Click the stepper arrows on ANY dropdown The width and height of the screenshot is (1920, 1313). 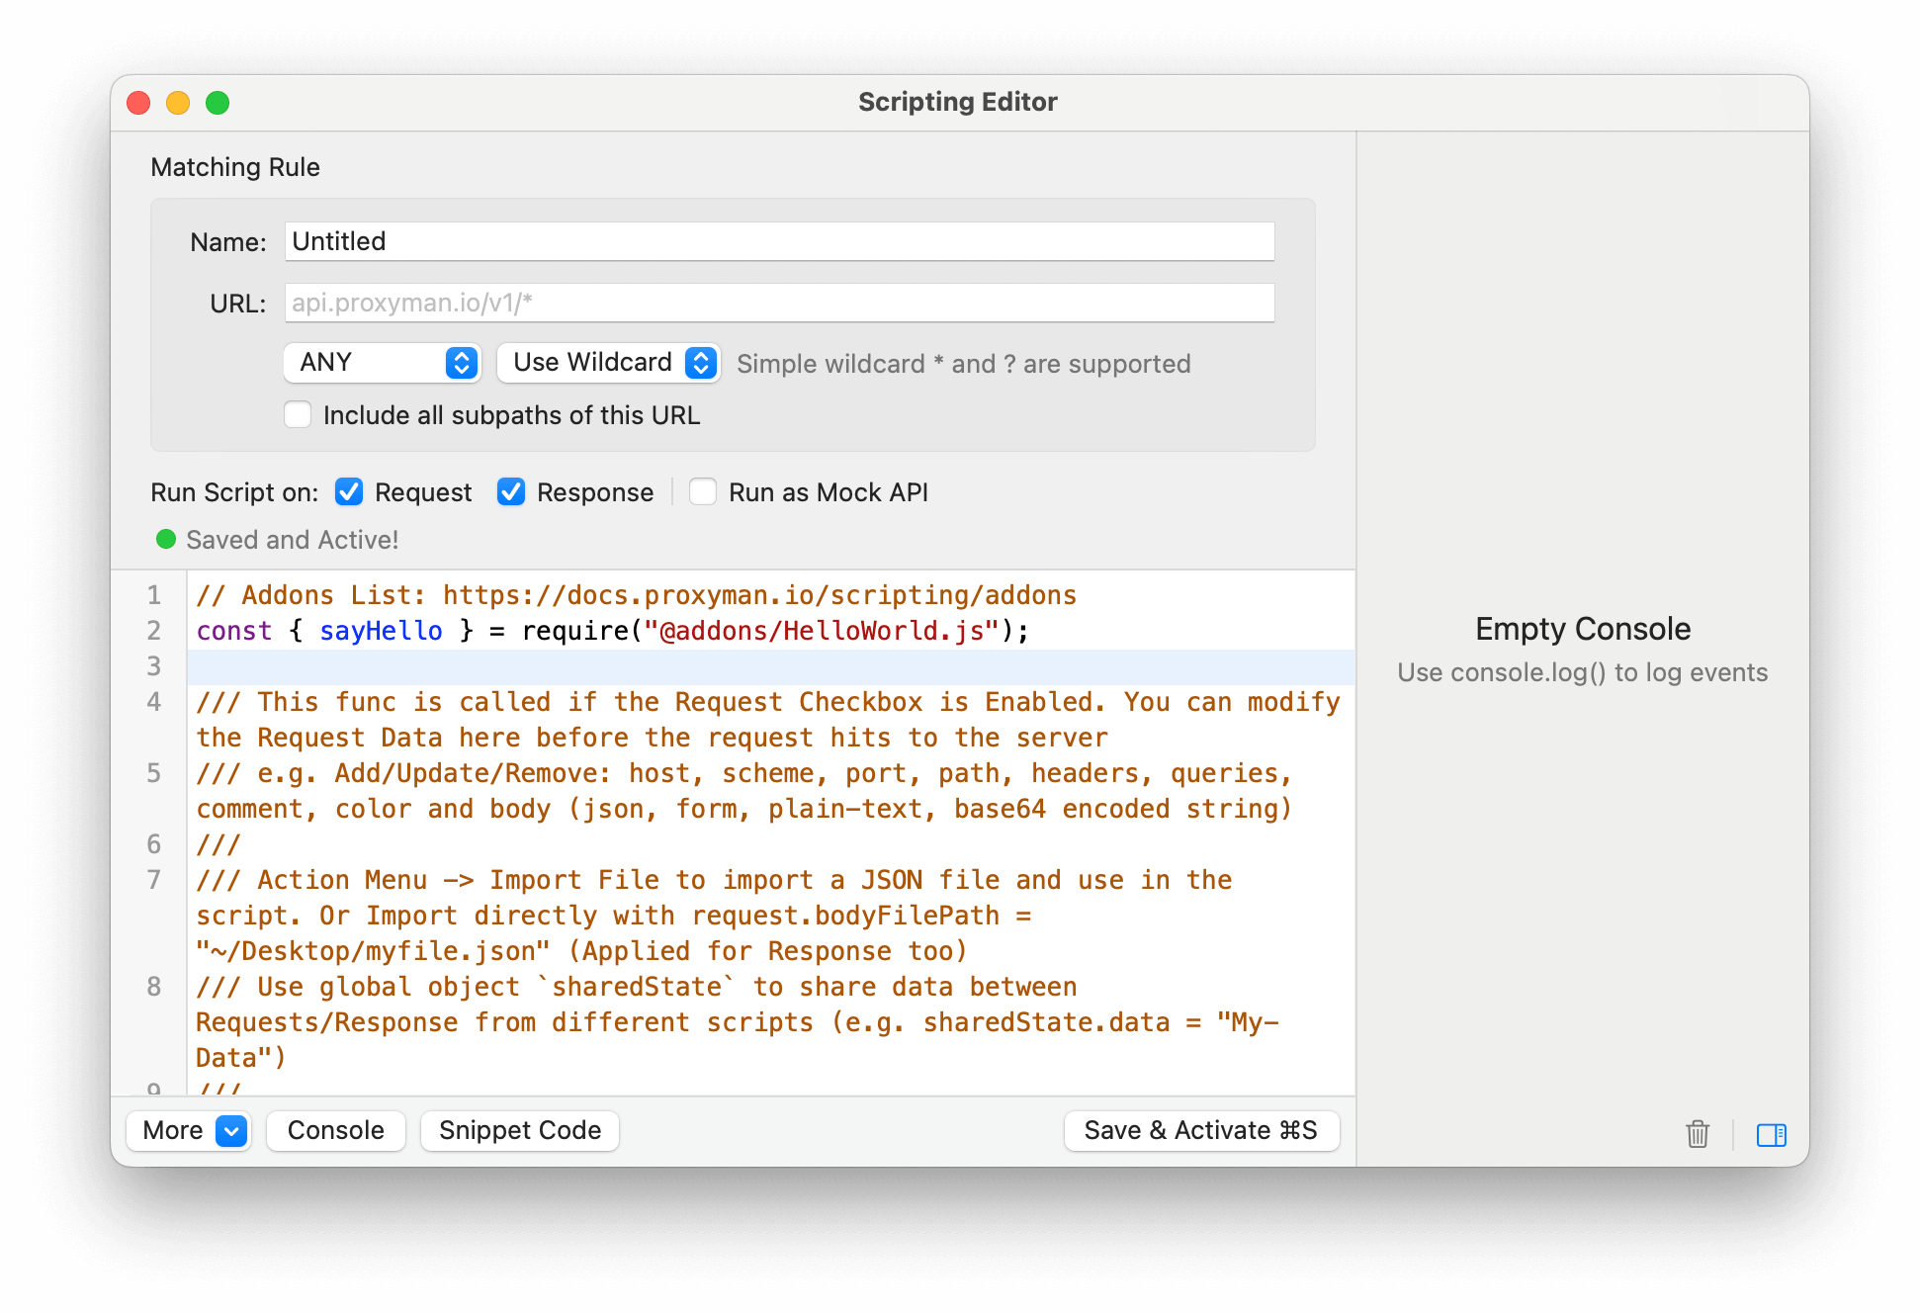[x=462, y=363]
